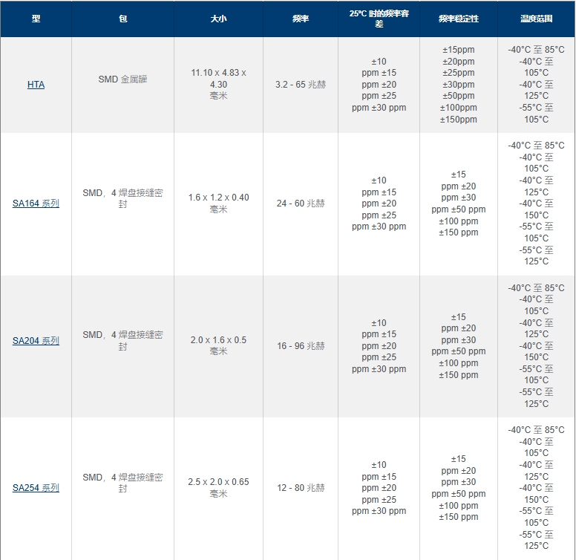
Task: Click the 1.6 x 1.2 x 0.40 size cell
Action: coord(218,203)
